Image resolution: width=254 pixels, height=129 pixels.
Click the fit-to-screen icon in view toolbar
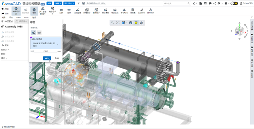[x=118, y=23]
